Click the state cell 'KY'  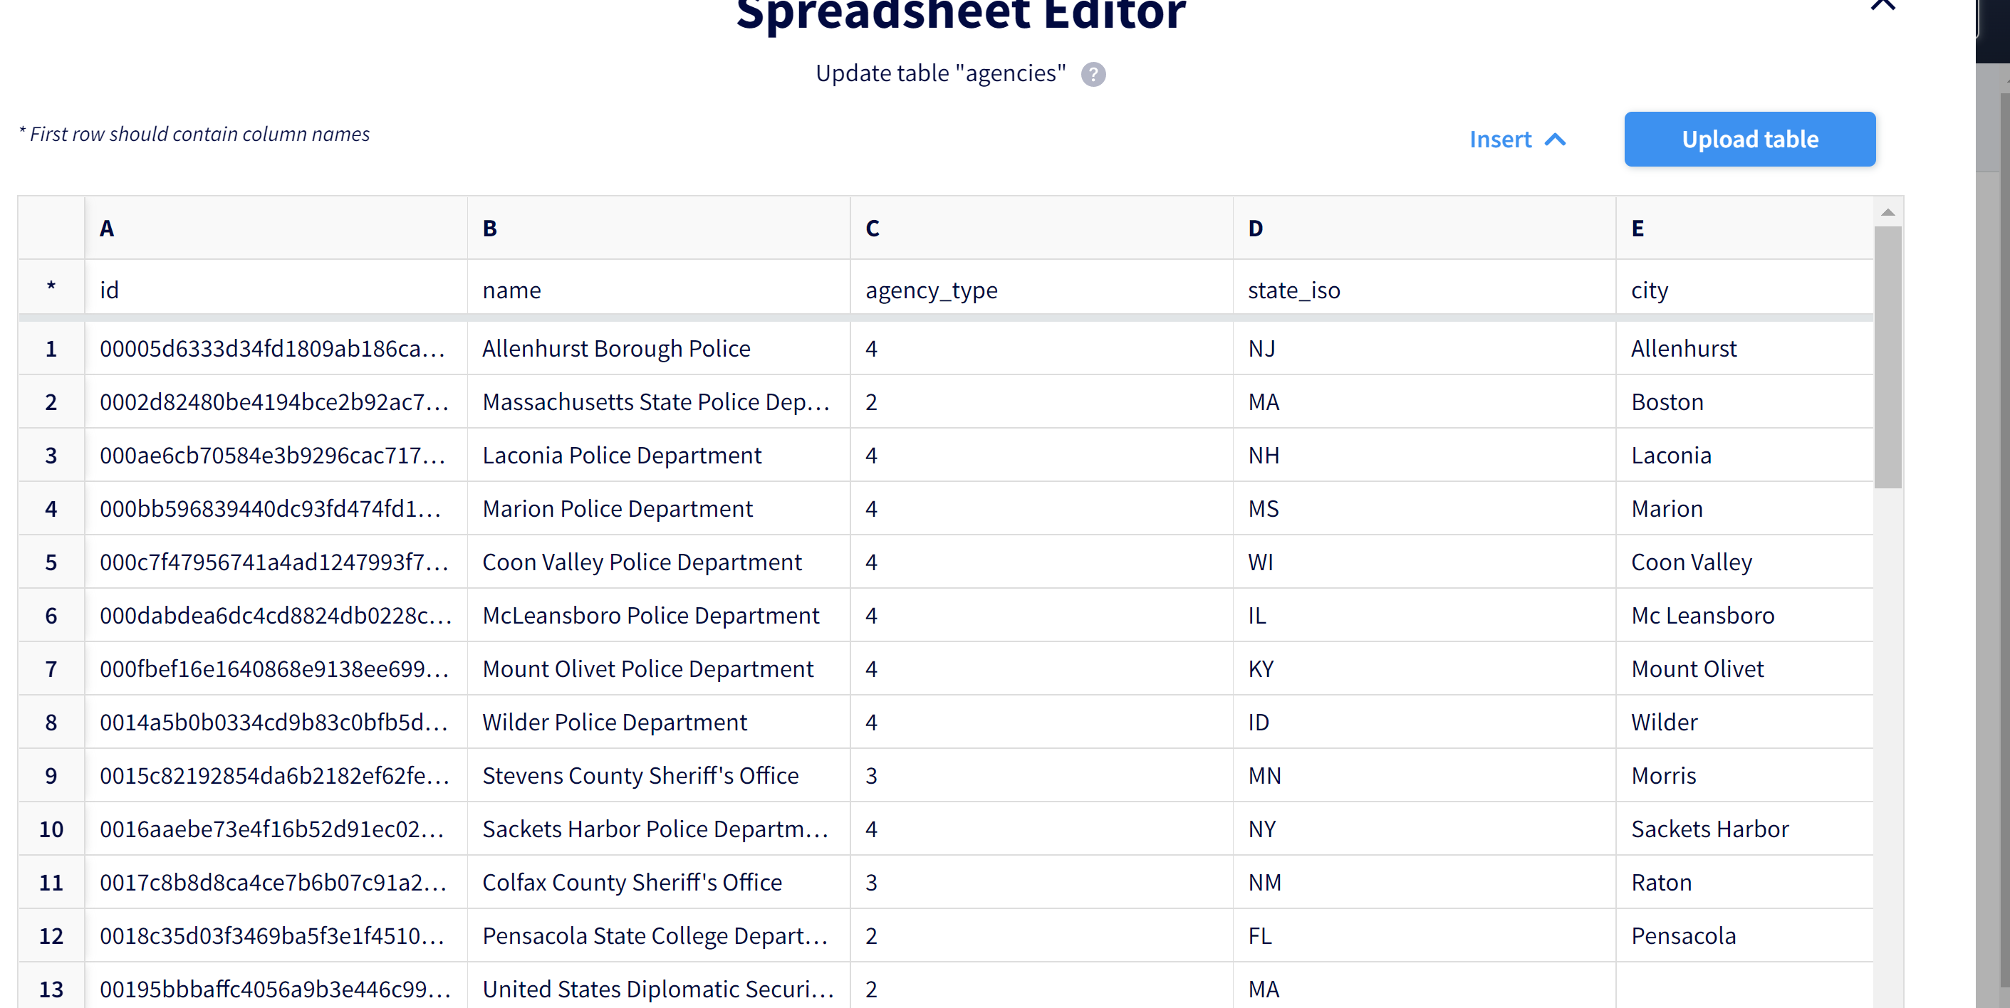1424,669
